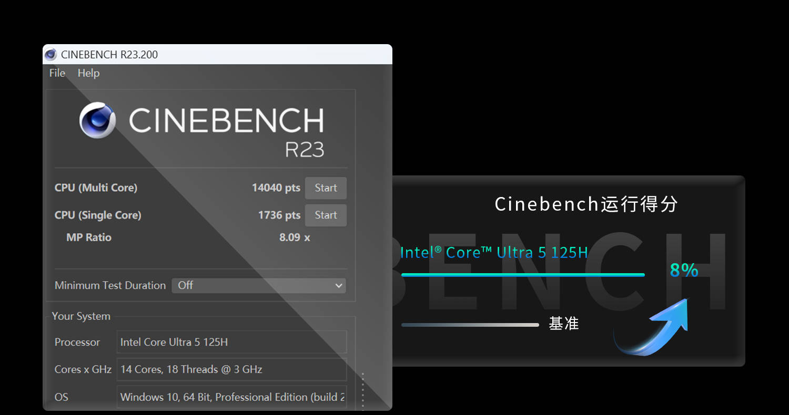Screen dimensions: 789x415
Task: Click the gray baseline 基准 bar
Action: [x=470, y=325]
